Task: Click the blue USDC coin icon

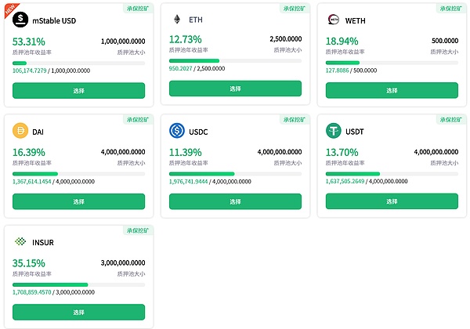Action: click(176, 131)
